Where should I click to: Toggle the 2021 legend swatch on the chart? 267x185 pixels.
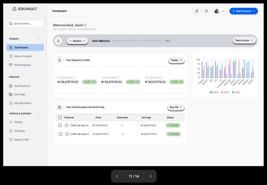[x=222, y=92]
